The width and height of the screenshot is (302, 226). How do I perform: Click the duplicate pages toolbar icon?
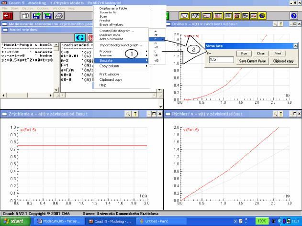[x=25, y=16]
